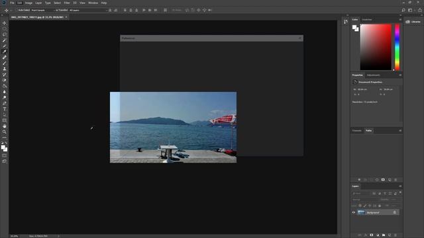Open the Libraries panel button
424x238 pixels.
click(x=413, y=22)
